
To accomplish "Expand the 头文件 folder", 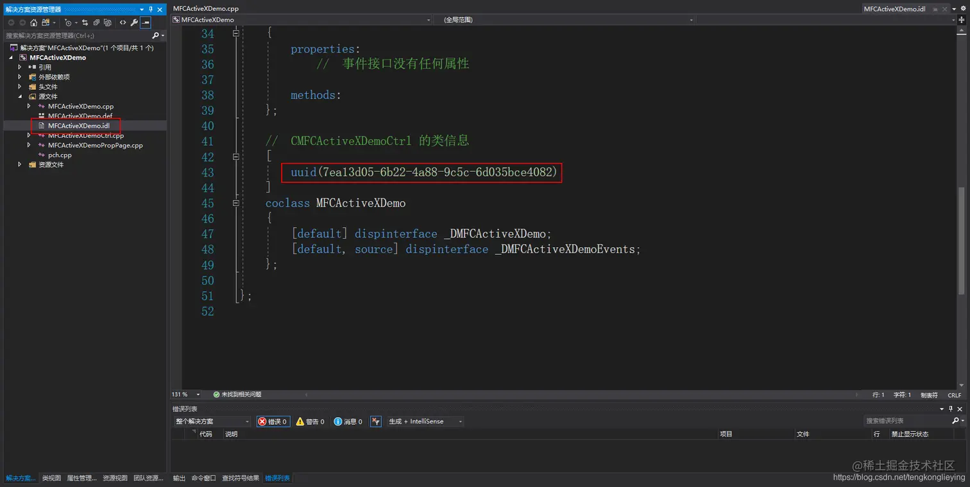I will [20, 87].
